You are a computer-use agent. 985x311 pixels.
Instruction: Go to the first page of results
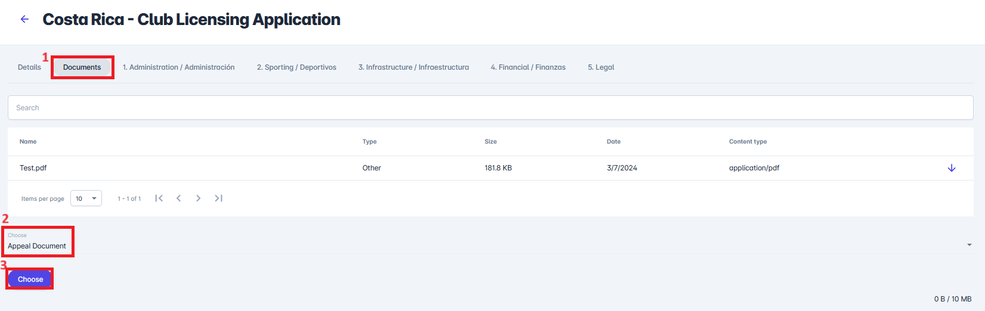click(x=159, y=198)
